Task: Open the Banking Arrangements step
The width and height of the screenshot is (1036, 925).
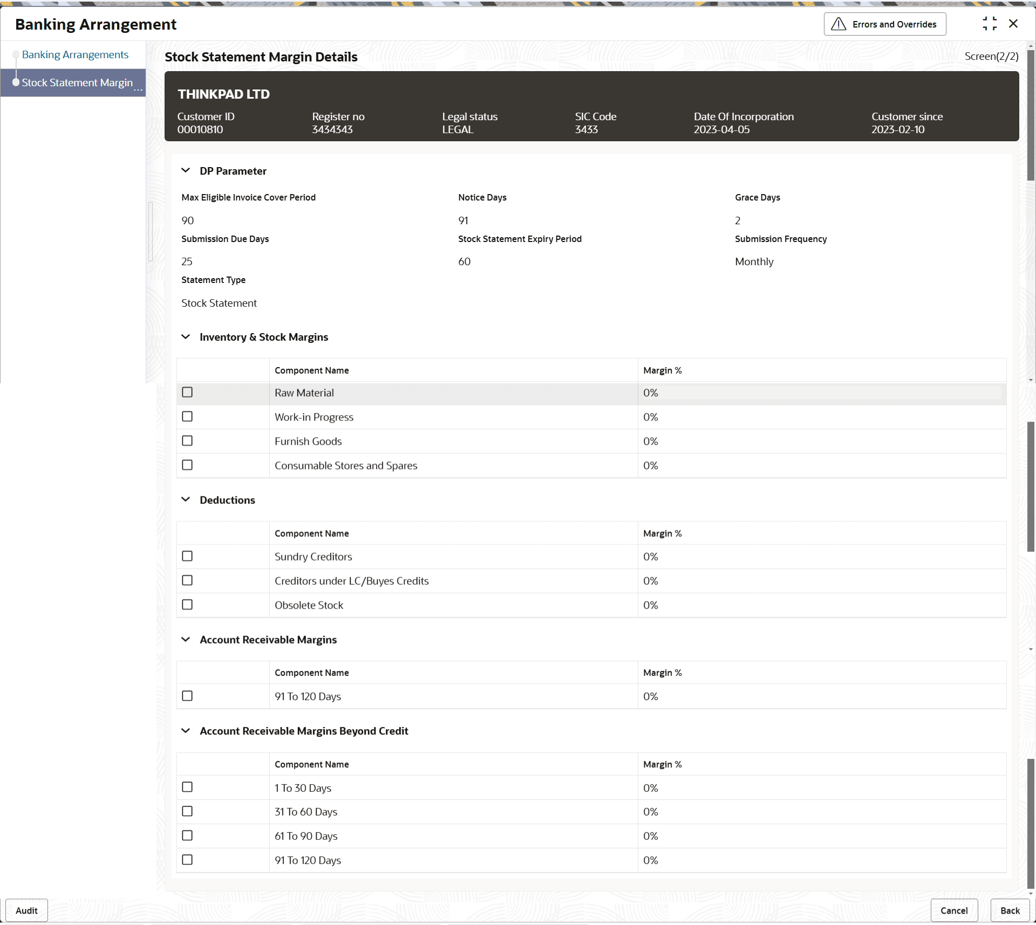Action: 75,54
